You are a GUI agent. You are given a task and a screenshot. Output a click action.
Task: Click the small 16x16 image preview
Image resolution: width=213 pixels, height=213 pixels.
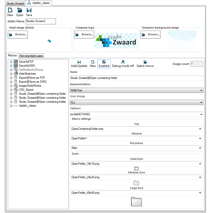[x=49, y=41]
